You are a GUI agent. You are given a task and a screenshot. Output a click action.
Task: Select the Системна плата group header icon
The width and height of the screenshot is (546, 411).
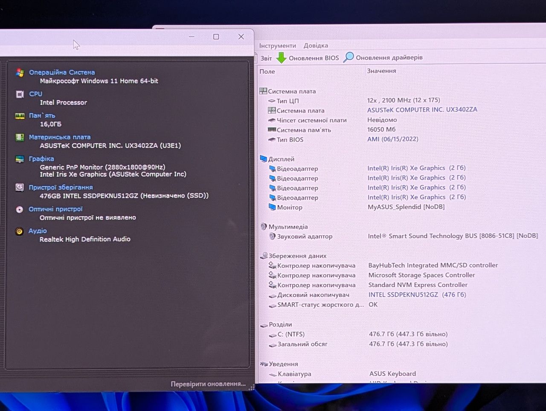[263, 91]
